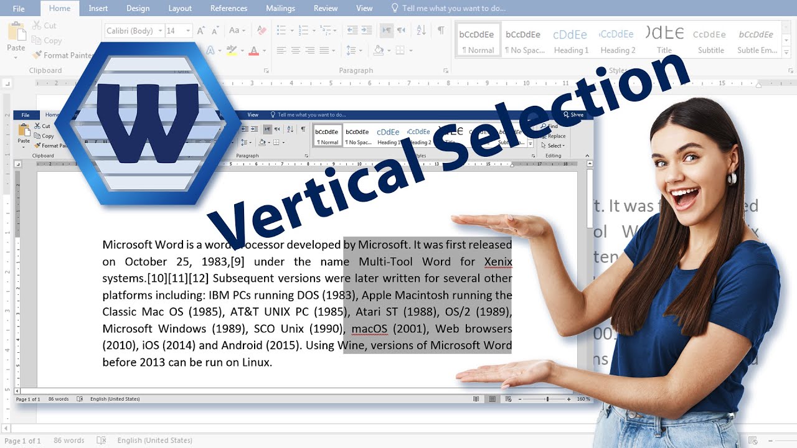The height and width of the screenshot is (448, 797).
Task: Click zoom in plus on front window status bar
Action: pyautogui.click(x=568, y=399)
